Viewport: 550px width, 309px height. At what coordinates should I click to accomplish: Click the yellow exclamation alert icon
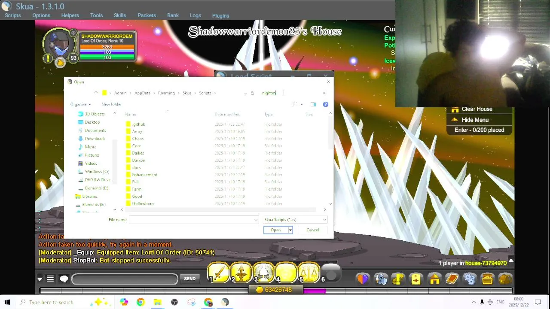point(48,58)
